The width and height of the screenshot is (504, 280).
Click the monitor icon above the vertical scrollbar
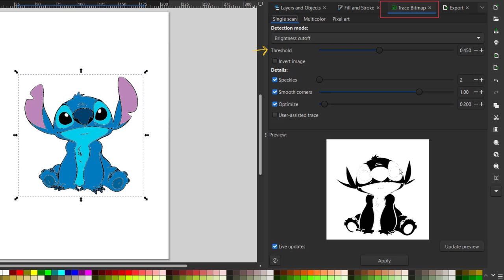coord(260,4)
